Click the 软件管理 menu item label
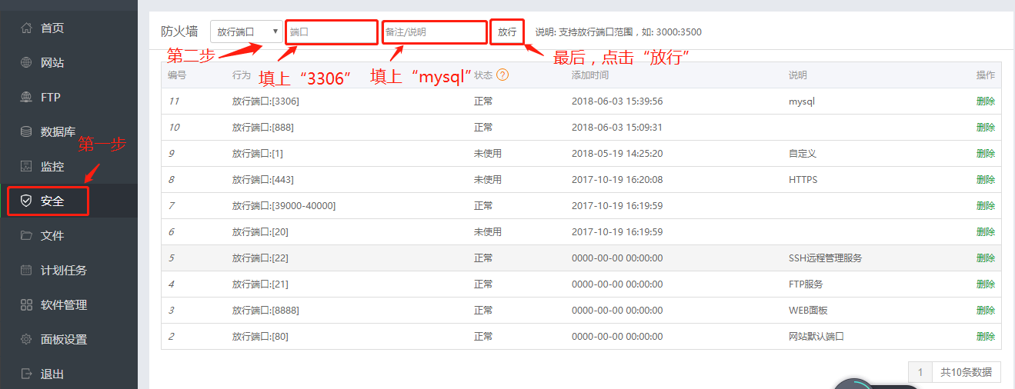The height and width of the screenshot is (389, 1015). 64,304
